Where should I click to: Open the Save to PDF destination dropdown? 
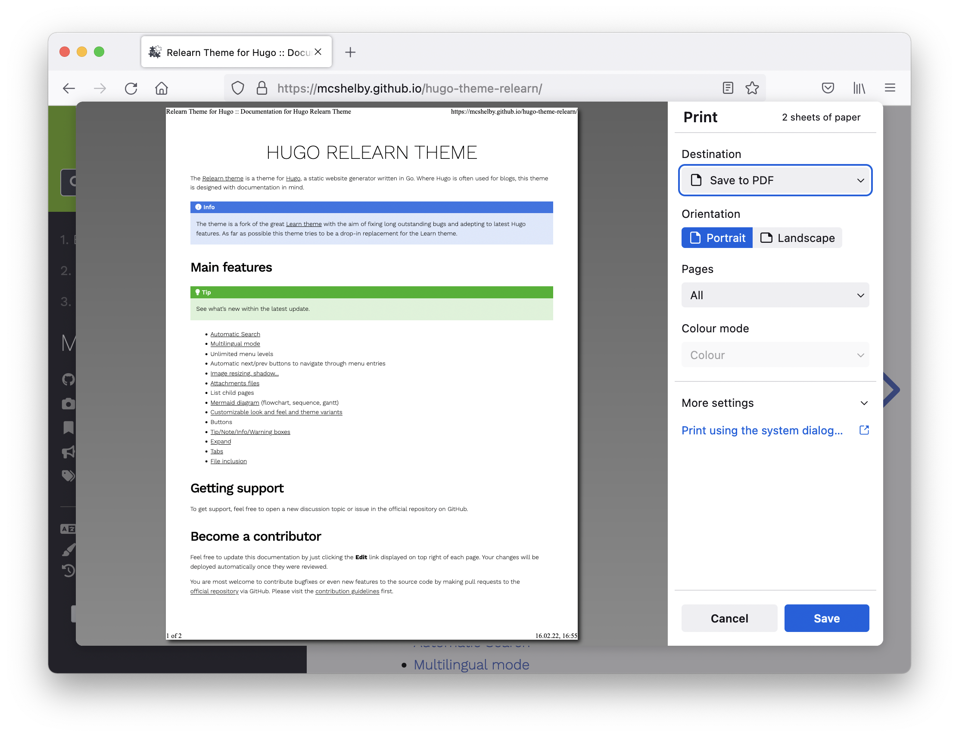pos(775,180)
